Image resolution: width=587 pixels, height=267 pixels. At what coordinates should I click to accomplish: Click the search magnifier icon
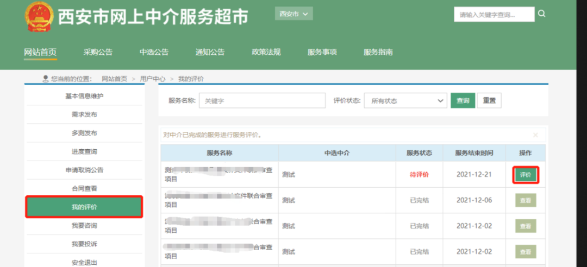(x=541, y=14)
